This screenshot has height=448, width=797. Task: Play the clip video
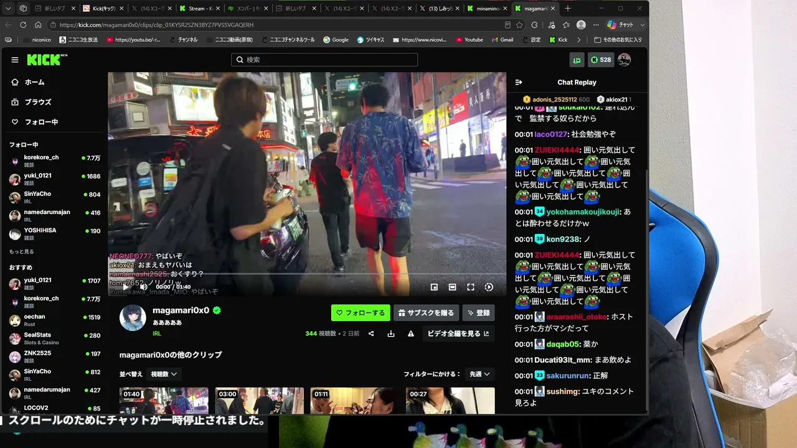point(126,287)
